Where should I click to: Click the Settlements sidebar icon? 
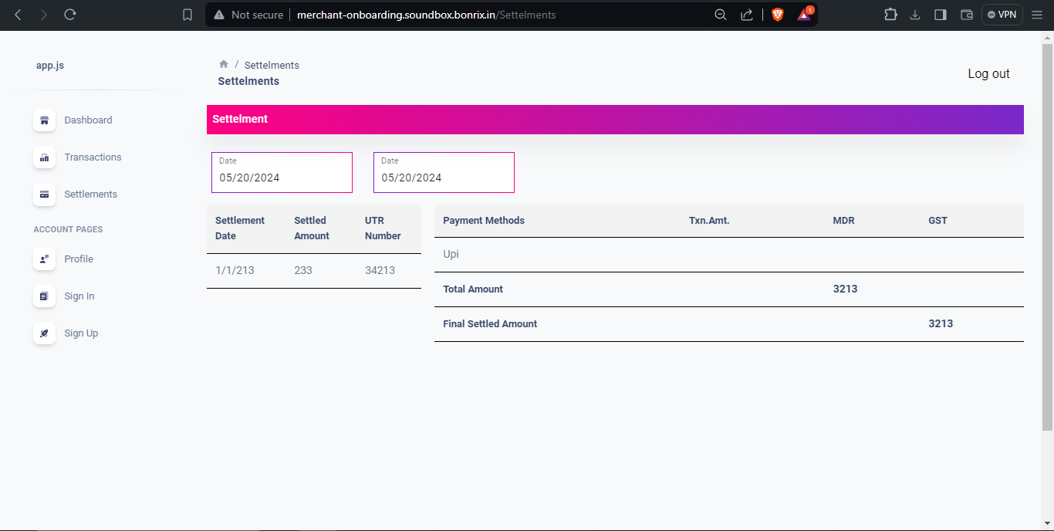click(44, 194)
